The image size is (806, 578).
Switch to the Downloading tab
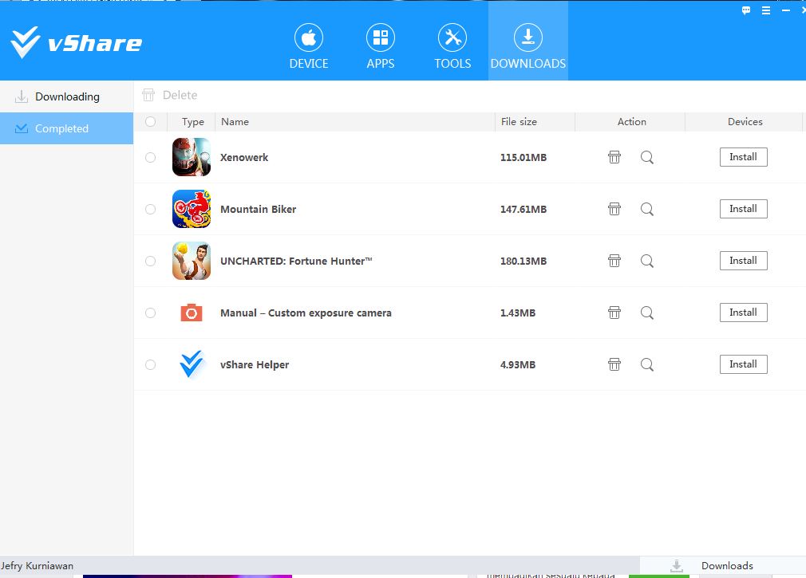pyautogui.click(x=67, y=96)
